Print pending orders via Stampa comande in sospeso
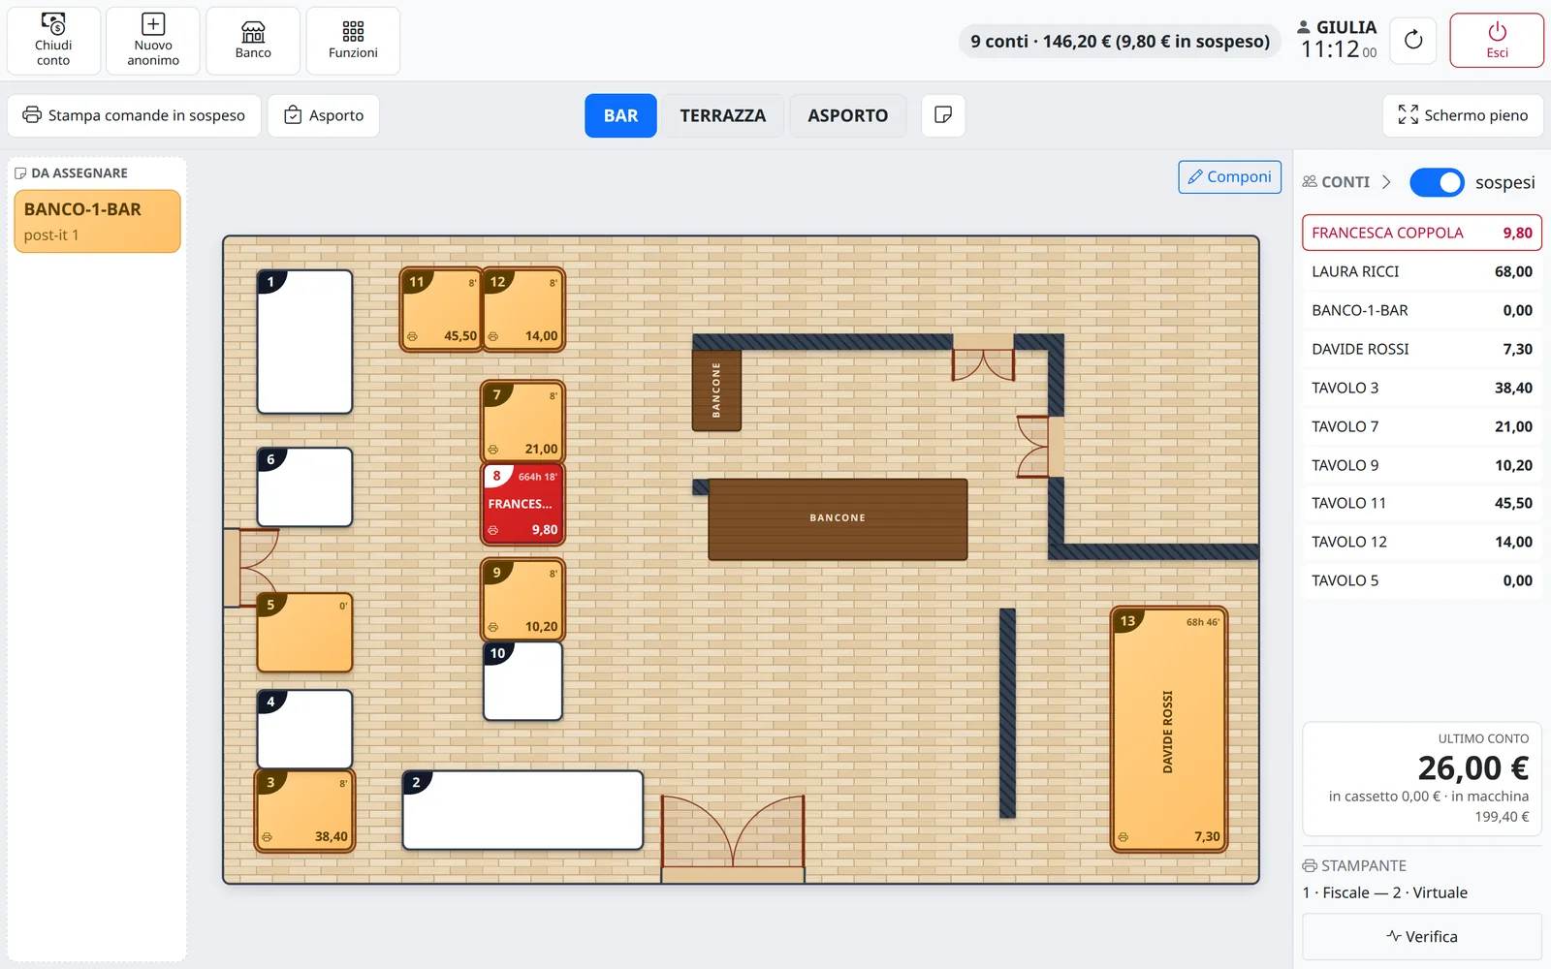1551x969 pixels. 134,115
